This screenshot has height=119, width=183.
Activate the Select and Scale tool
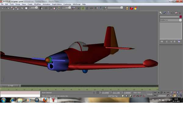(55, 8)
